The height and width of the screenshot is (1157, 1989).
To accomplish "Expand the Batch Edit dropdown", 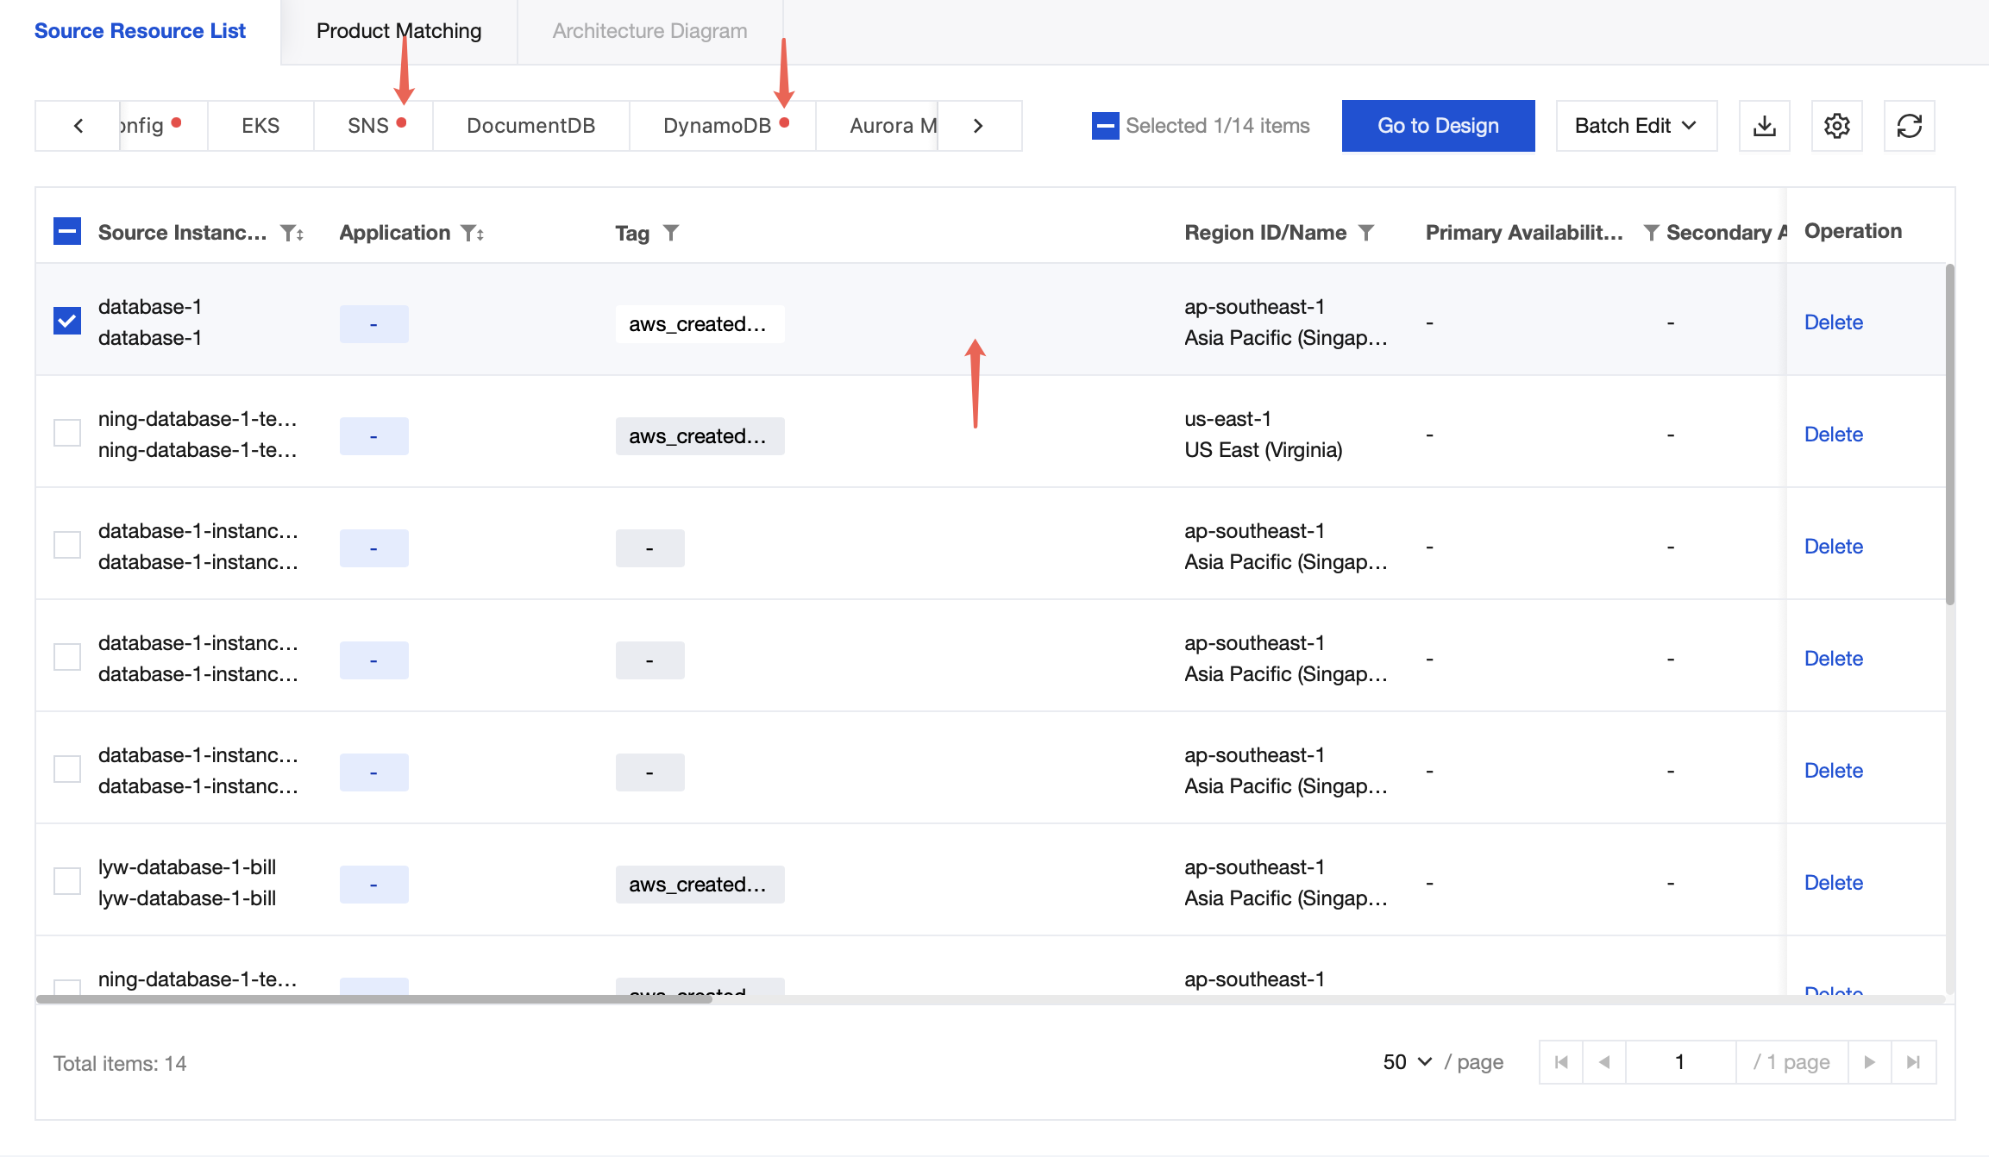I will (x=1635, y=126).
